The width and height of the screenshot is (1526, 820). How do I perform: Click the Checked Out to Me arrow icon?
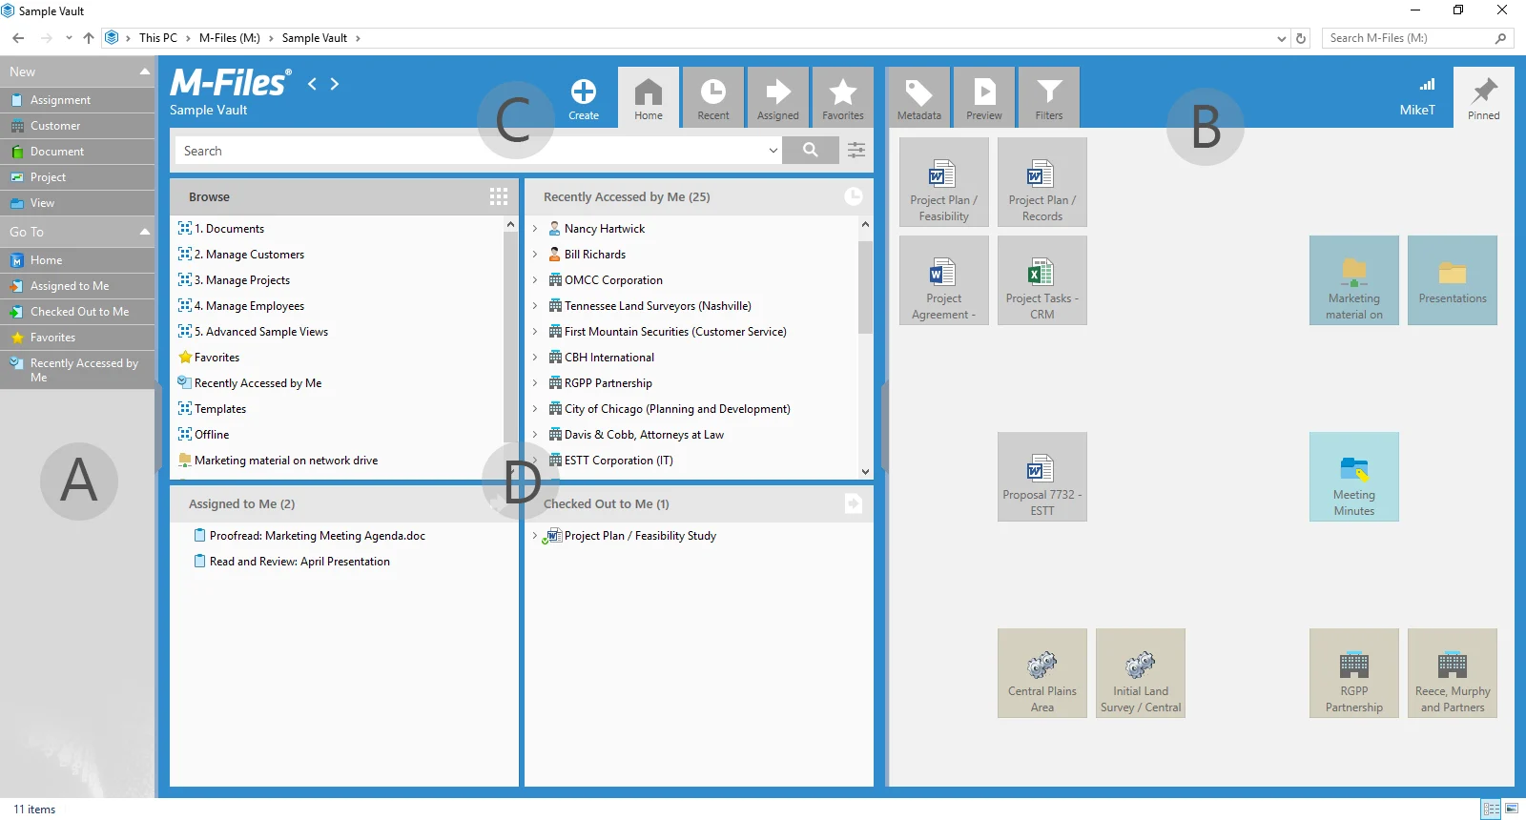854,503
